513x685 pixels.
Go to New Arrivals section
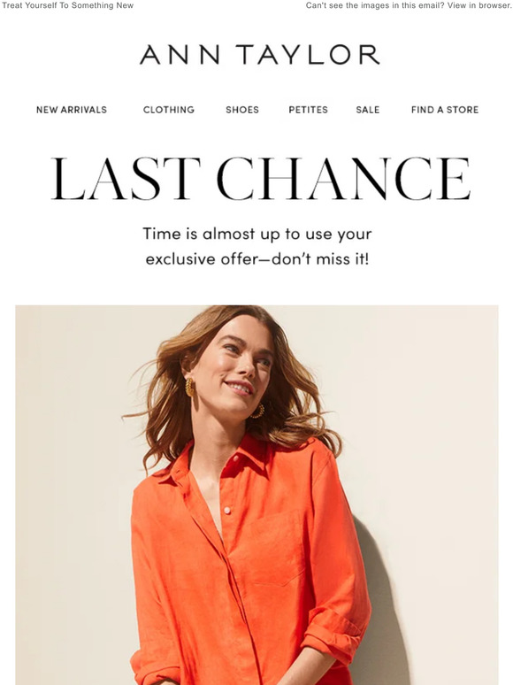pyautogui.click(x=72, y=110)
